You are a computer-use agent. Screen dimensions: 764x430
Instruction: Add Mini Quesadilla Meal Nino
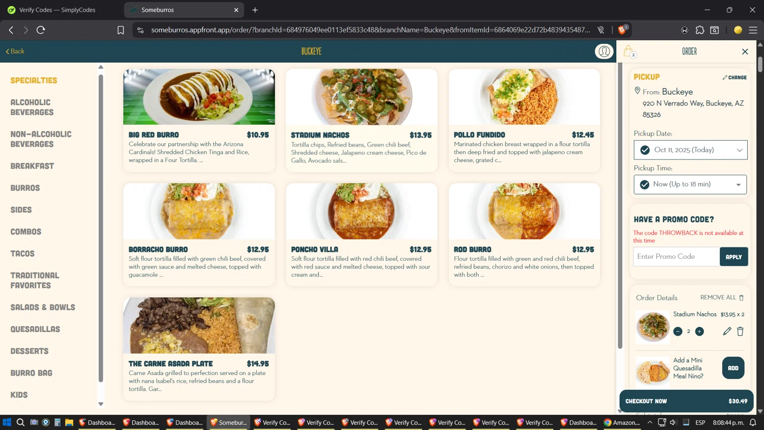click(x=733, y=368)
